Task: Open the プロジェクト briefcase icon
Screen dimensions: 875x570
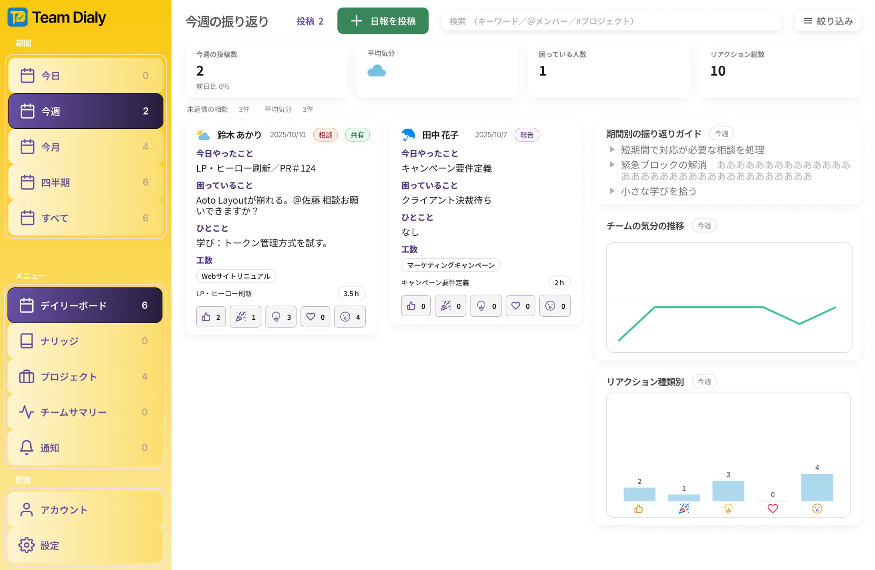Action: (x=26, y=376)
